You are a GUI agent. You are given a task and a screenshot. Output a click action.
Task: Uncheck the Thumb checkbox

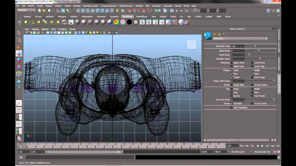pos(232,77)
